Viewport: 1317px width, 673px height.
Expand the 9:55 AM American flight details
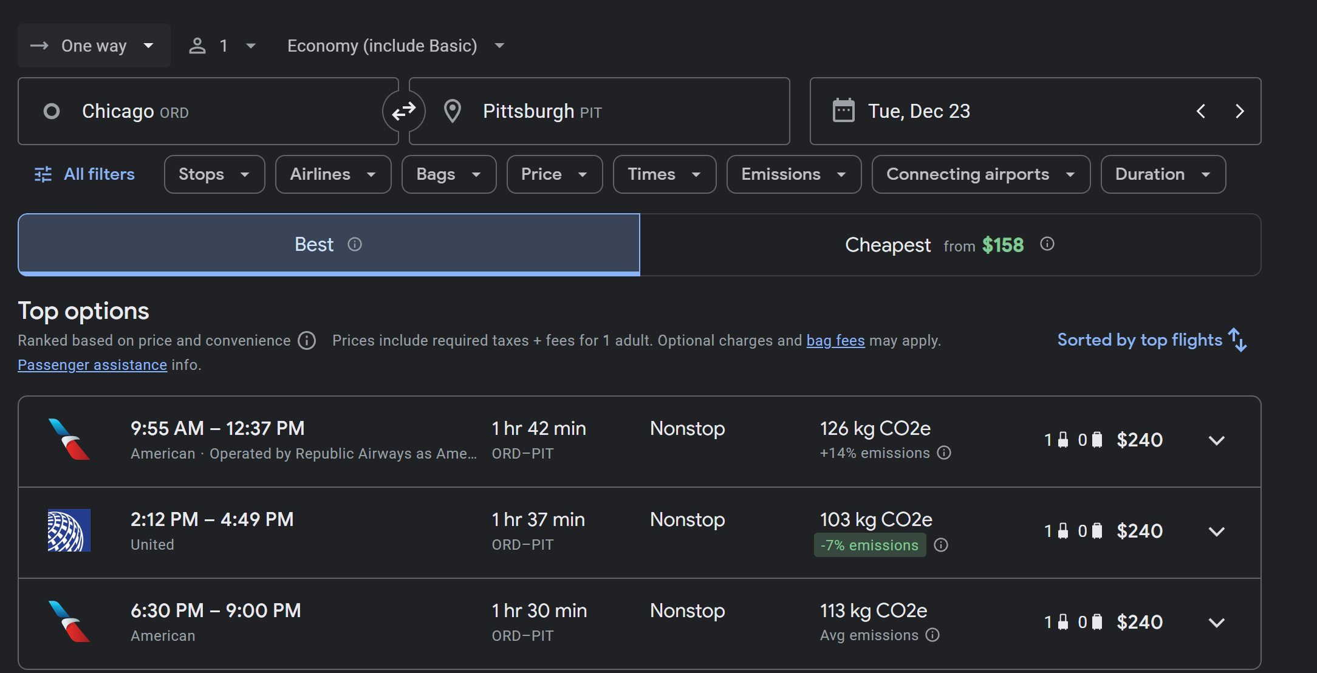[x=1216, y=441]
